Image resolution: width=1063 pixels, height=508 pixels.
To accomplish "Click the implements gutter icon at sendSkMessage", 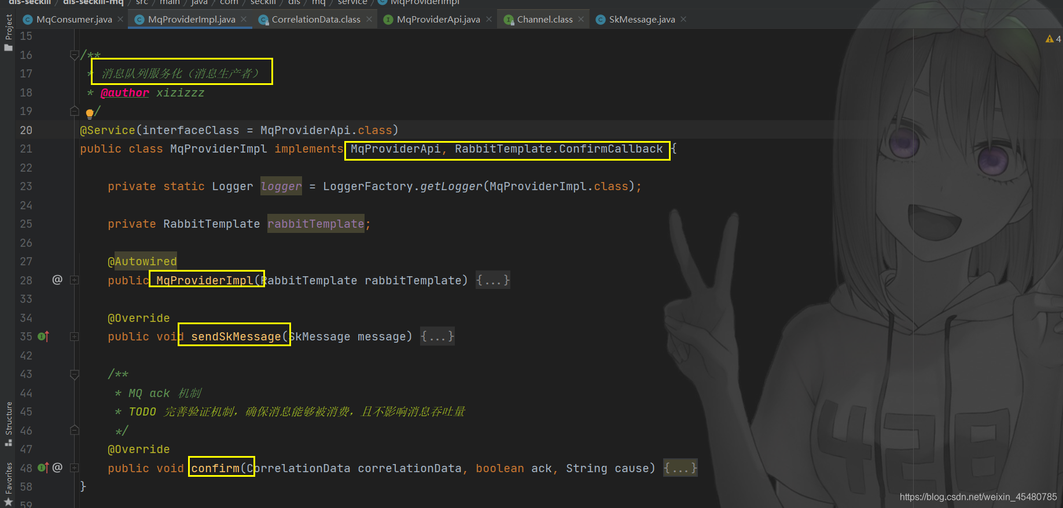I will (x=43, y=336).
